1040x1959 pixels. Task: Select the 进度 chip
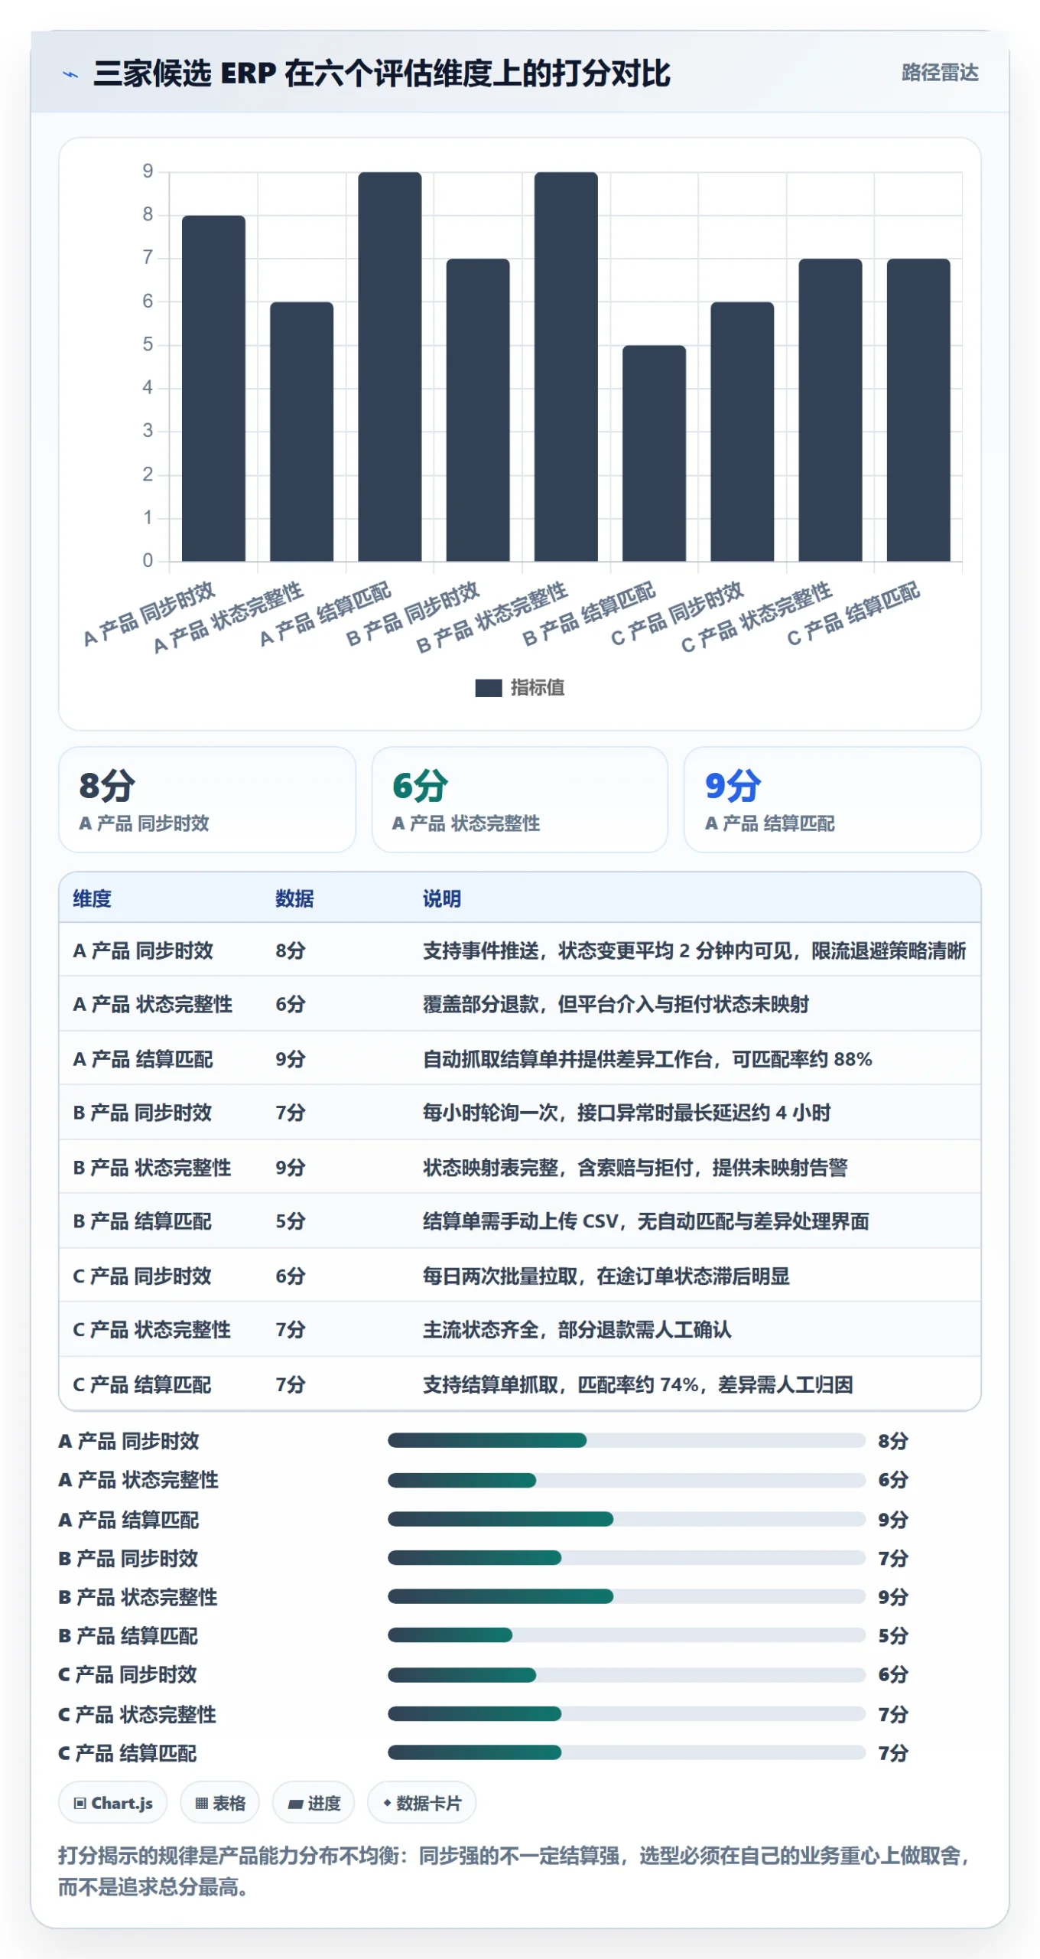[314, 1802]
